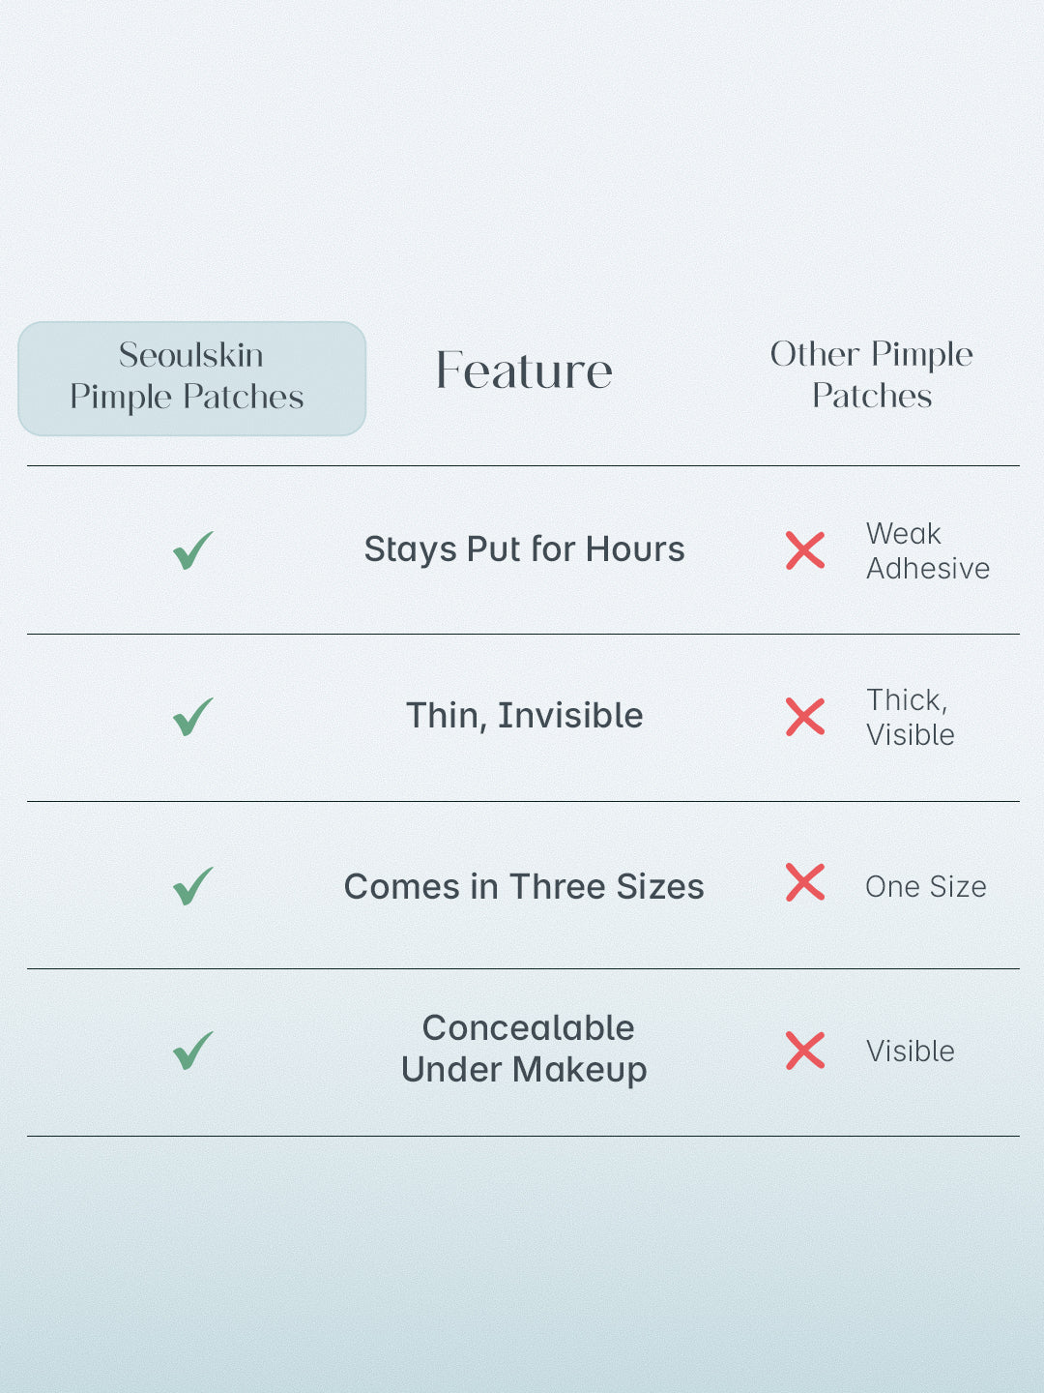1044x1393 pixels.
Task: Click the red X in the Concealable Under Makeup row
Action: tap(805, 1051)
